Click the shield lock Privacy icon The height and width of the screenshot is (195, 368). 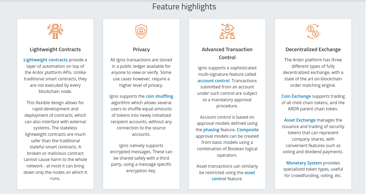141,31
